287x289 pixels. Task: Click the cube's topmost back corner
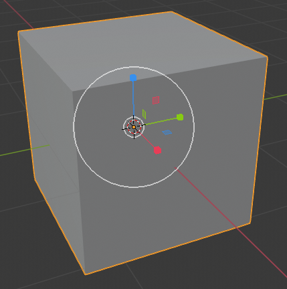tap(172, 11)
